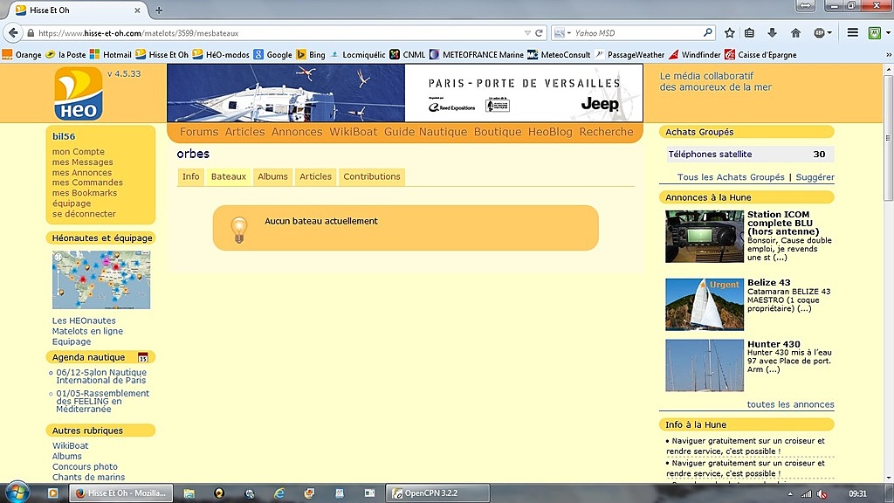Open the Orange bookmark
Screen dimensions: 894x503
(22, 55)
